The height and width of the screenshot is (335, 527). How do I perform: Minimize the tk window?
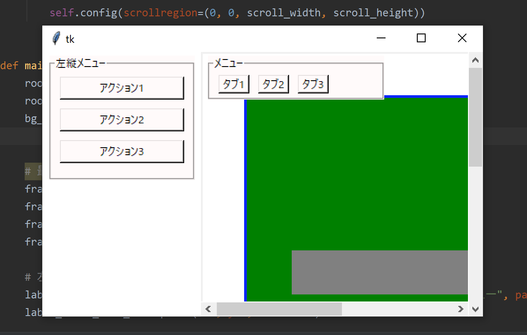pyautogui.click(x=381, y=38)
